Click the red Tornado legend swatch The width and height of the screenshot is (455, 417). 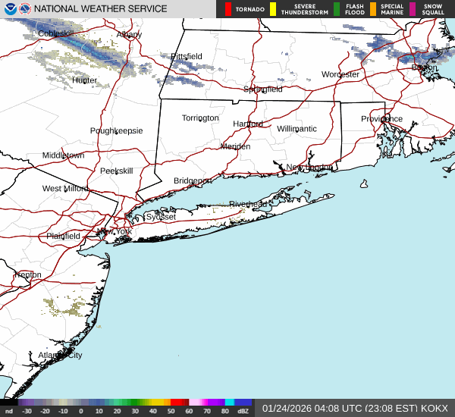(228, 9)
